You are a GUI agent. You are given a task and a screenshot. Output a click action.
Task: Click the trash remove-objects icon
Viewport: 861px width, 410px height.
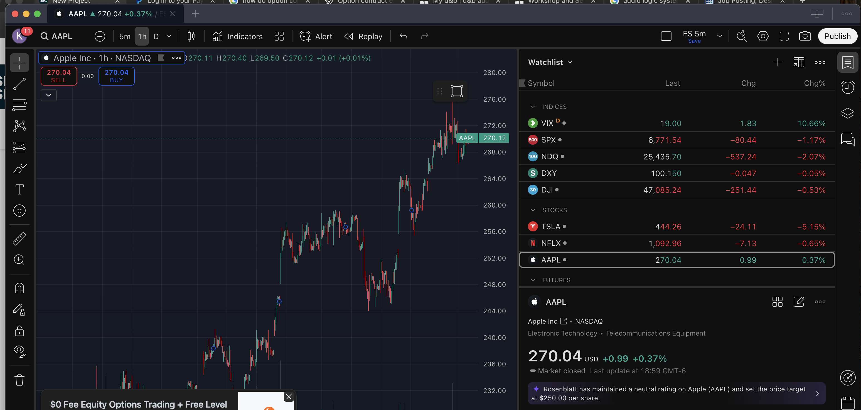(19, 380)
